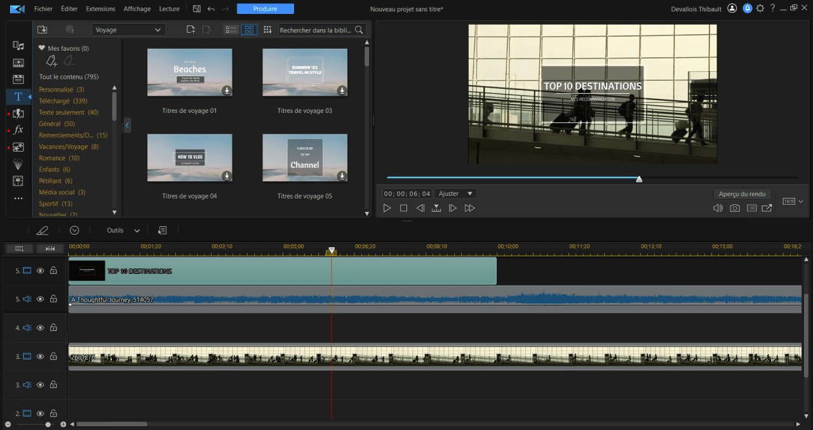The width and height of the screenshot is (813, 430).
Task: Download Titres de voyage 01 template icon
Action: pyautogui.click(x=227, y=91)
